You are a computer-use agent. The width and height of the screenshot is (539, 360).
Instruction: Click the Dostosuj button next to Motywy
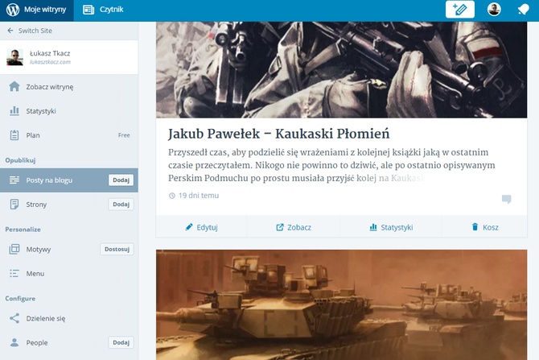coord(117,249)
